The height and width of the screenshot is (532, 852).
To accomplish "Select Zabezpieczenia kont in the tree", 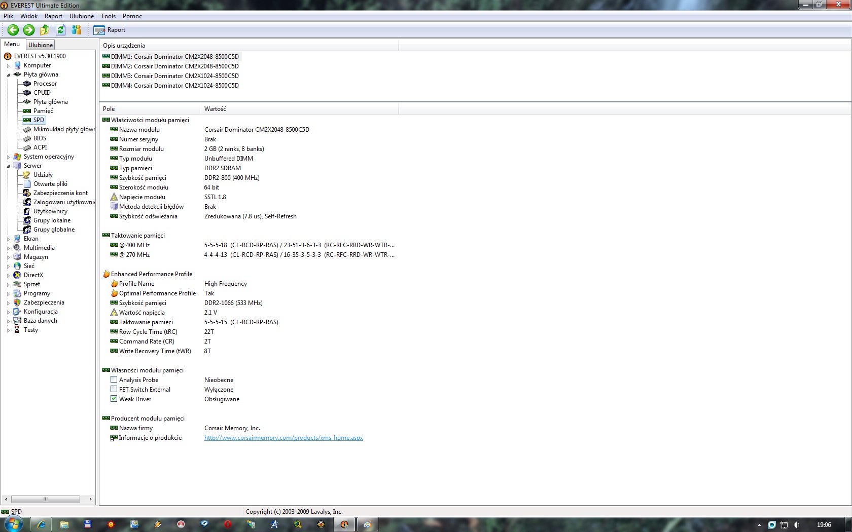I will coord(60,193).
